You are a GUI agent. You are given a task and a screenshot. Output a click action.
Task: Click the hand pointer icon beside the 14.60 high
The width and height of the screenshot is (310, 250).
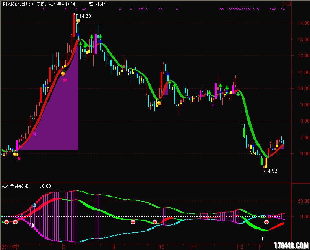click(x=78, y=21)
